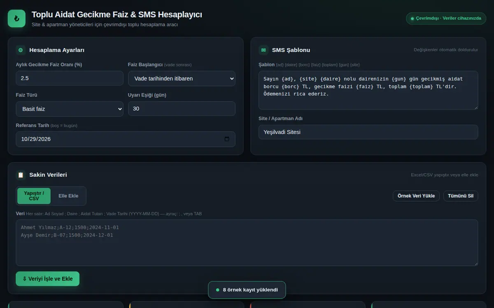Click the Veriyi İşle ve Ekle button

click(48, 279)
